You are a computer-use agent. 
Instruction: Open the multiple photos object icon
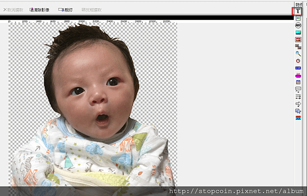click(x=298, y=47)
